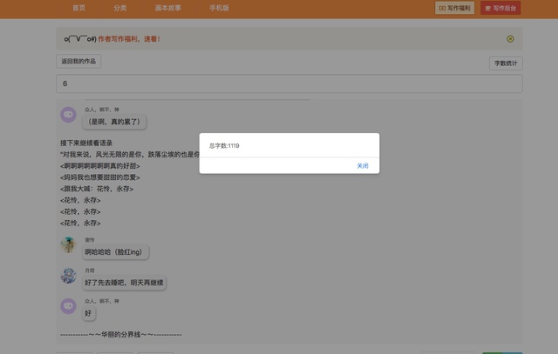
Task: Go to the 分类 navigation tab
Action: 119,8
